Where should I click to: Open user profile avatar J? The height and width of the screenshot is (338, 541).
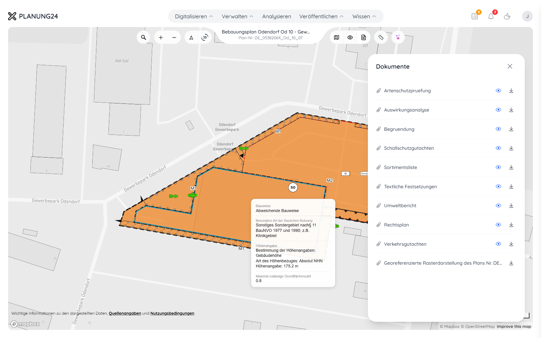point(527,16)
